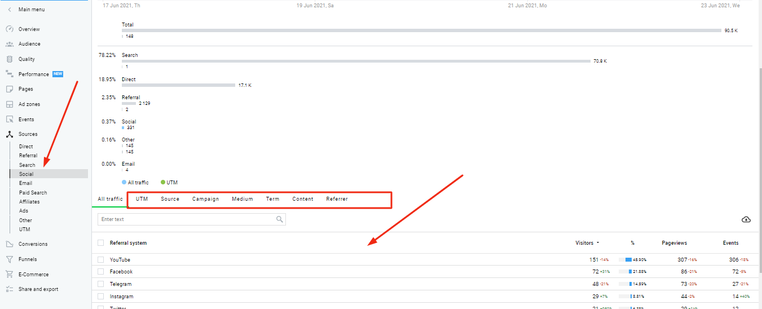Switch to the UTM tab

(142, 199)
